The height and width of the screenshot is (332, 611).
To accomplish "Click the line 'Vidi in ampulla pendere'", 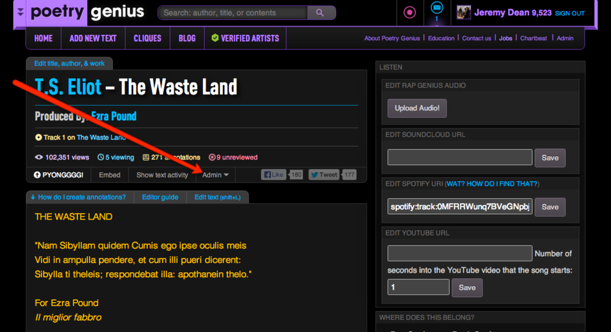I will point(137,260).
